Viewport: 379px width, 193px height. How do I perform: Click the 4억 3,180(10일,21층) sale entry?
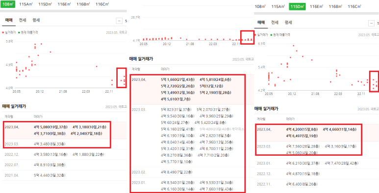click(x=89, y=127)
